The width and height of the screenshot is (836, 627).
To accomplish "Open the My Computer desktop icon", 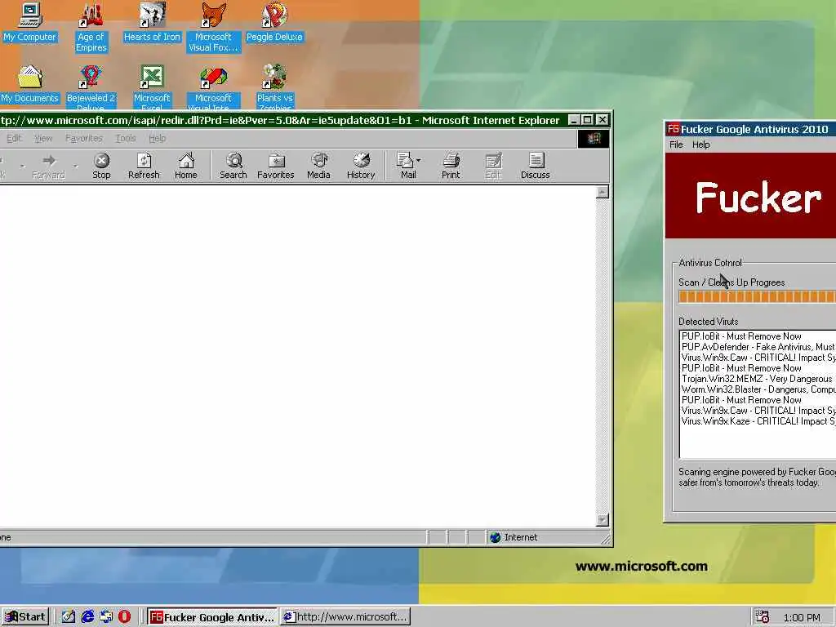I will pos(30,22).
